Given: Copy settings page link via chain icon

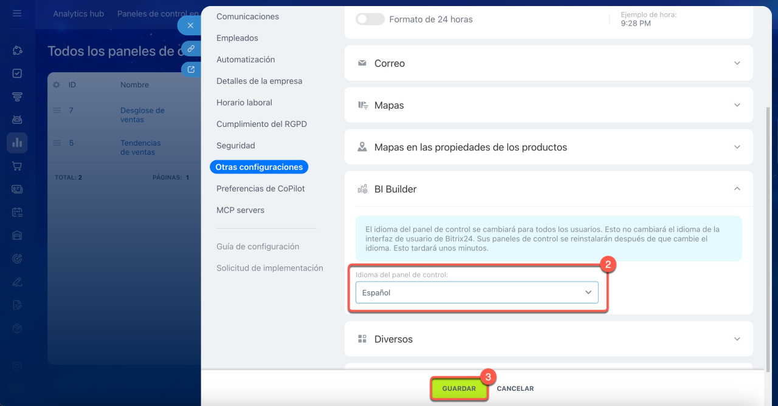Looking at the screenshot, I should click(x=191, y=48).
